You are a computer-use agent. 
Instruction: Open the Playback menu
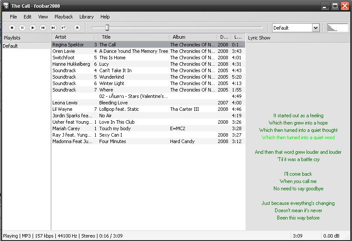point(64,17)
